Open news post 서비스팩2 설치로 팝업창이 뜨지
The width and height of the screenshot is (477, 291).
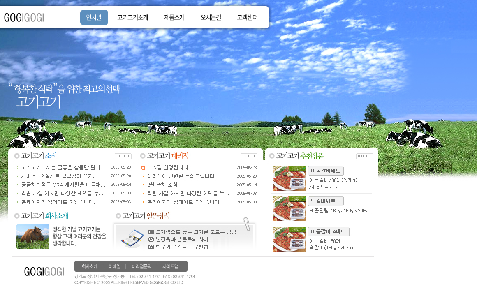point(59,176)
